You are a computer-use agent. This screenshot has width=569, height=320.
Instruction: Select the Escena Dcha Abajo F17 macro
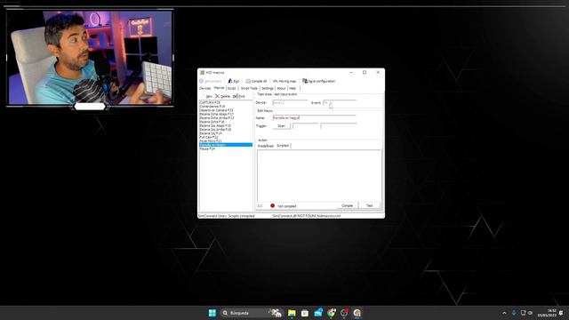[x=226, y=114]
